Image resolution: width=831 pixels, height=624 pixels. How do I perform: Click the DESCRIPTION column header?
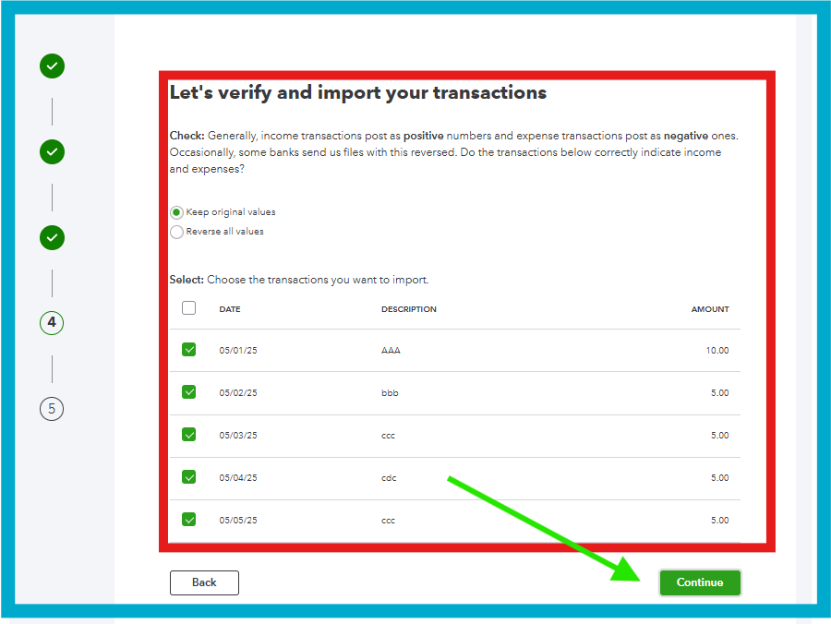(x=409, y=309)
